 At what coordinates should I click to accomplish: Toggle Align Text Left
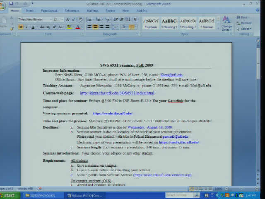[x=89, y=27]
